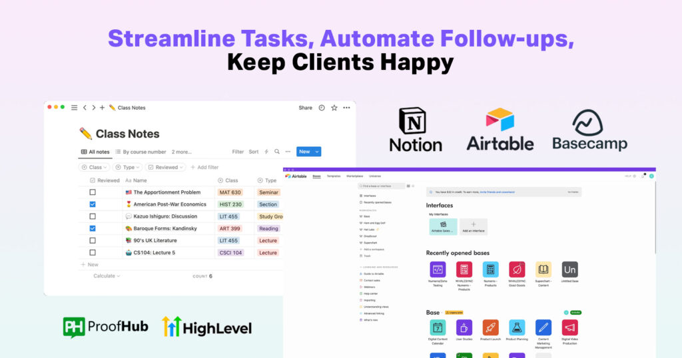
Task: Open the Marketplace tab in Airtable
Action: tap(354, 176)
